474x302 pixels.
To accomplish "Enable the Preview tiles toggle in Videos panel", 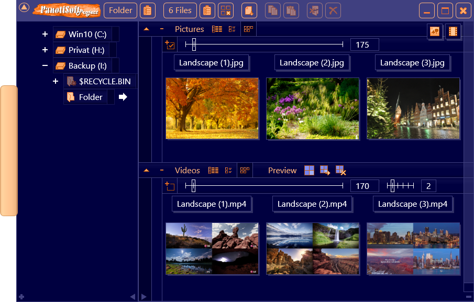I will point(309,170).
